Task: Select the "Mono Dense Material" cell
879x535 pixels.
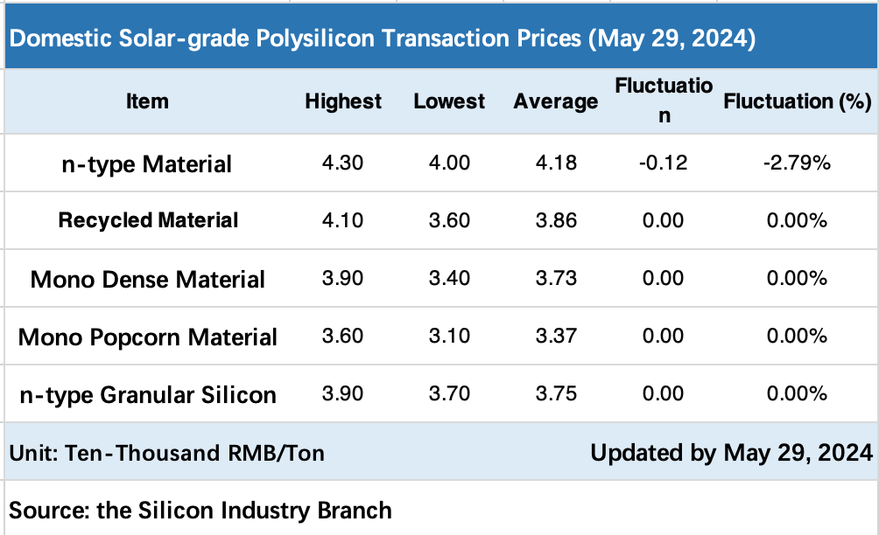Action: [147, 280]
